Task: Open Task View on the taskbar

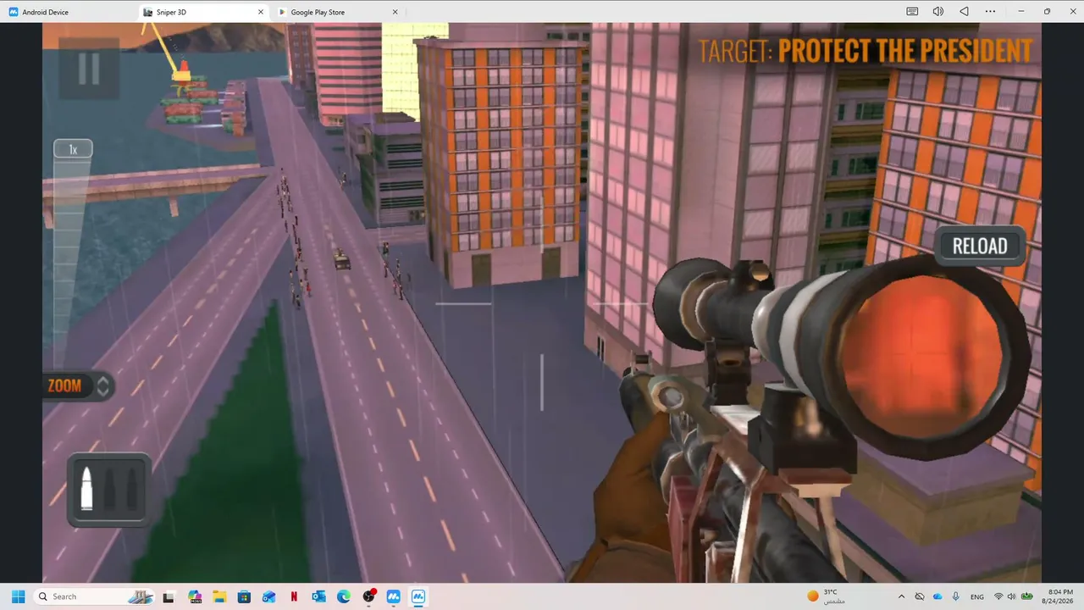Action: (x=169, y=596)
